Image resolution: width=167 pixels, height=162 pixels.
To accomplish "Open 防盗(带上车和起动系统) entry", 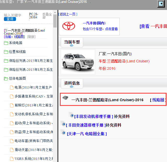I will click(x=34, y=132).
